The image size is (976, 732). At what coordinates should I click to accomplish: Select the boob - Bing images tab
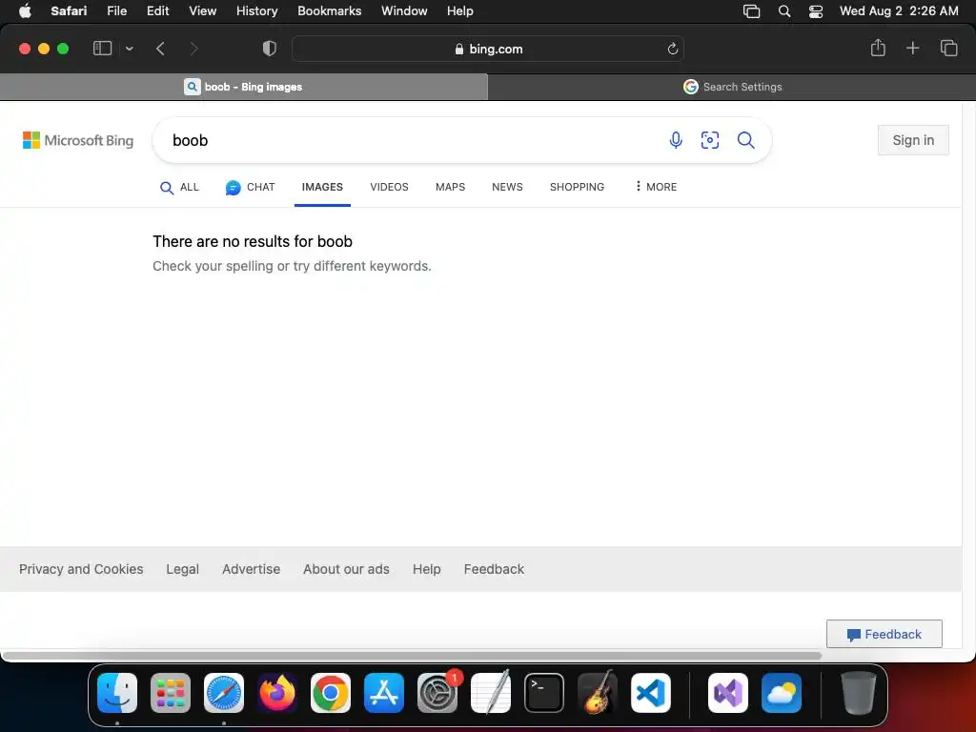pos(243,87)
